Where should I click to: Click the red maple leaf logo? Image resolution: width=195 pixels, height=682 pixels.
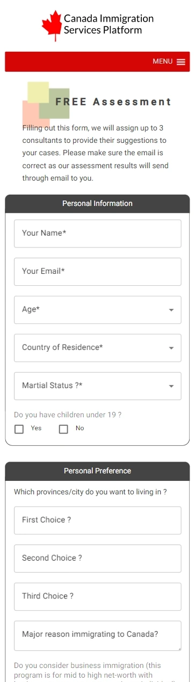(52, 25)
